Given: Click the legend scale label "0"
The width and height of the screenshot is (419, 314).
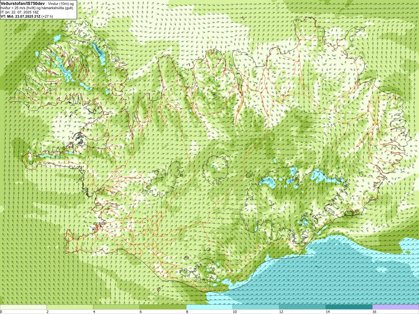Looking at the screenshot, I should click(1, 312).
